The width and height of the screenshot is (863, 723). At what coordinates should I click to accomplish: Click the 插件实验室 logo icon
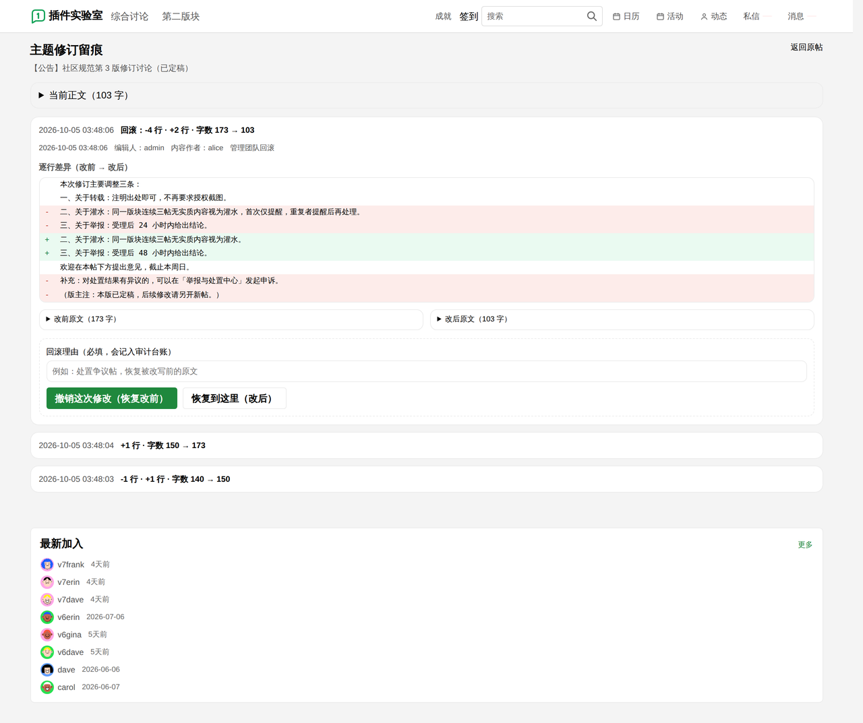pyautogui.click(x=38, y=16)
